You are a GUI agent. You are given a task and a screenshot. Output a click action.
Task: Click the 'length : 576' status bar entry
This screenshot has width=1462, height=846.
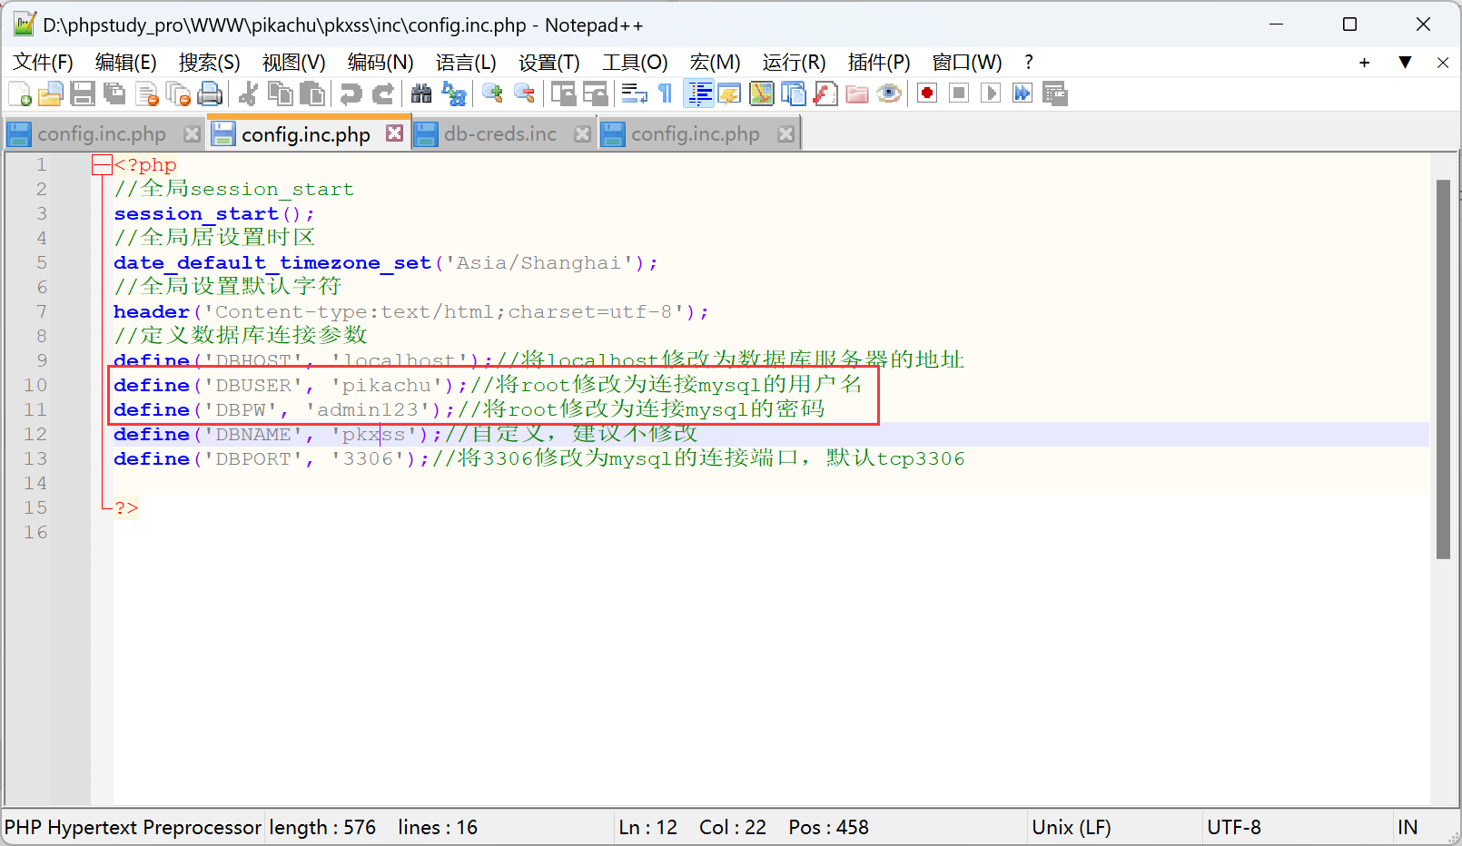(322, 828)
